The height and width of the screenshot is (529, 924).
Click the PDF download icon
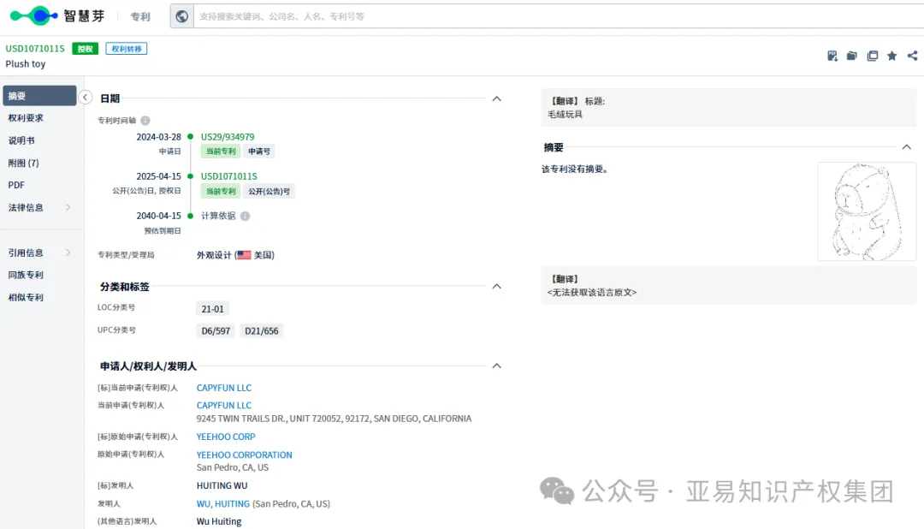click(x=832, y=56)
